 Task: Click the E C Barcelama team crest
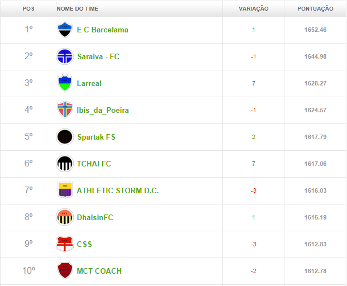[65, 30]
